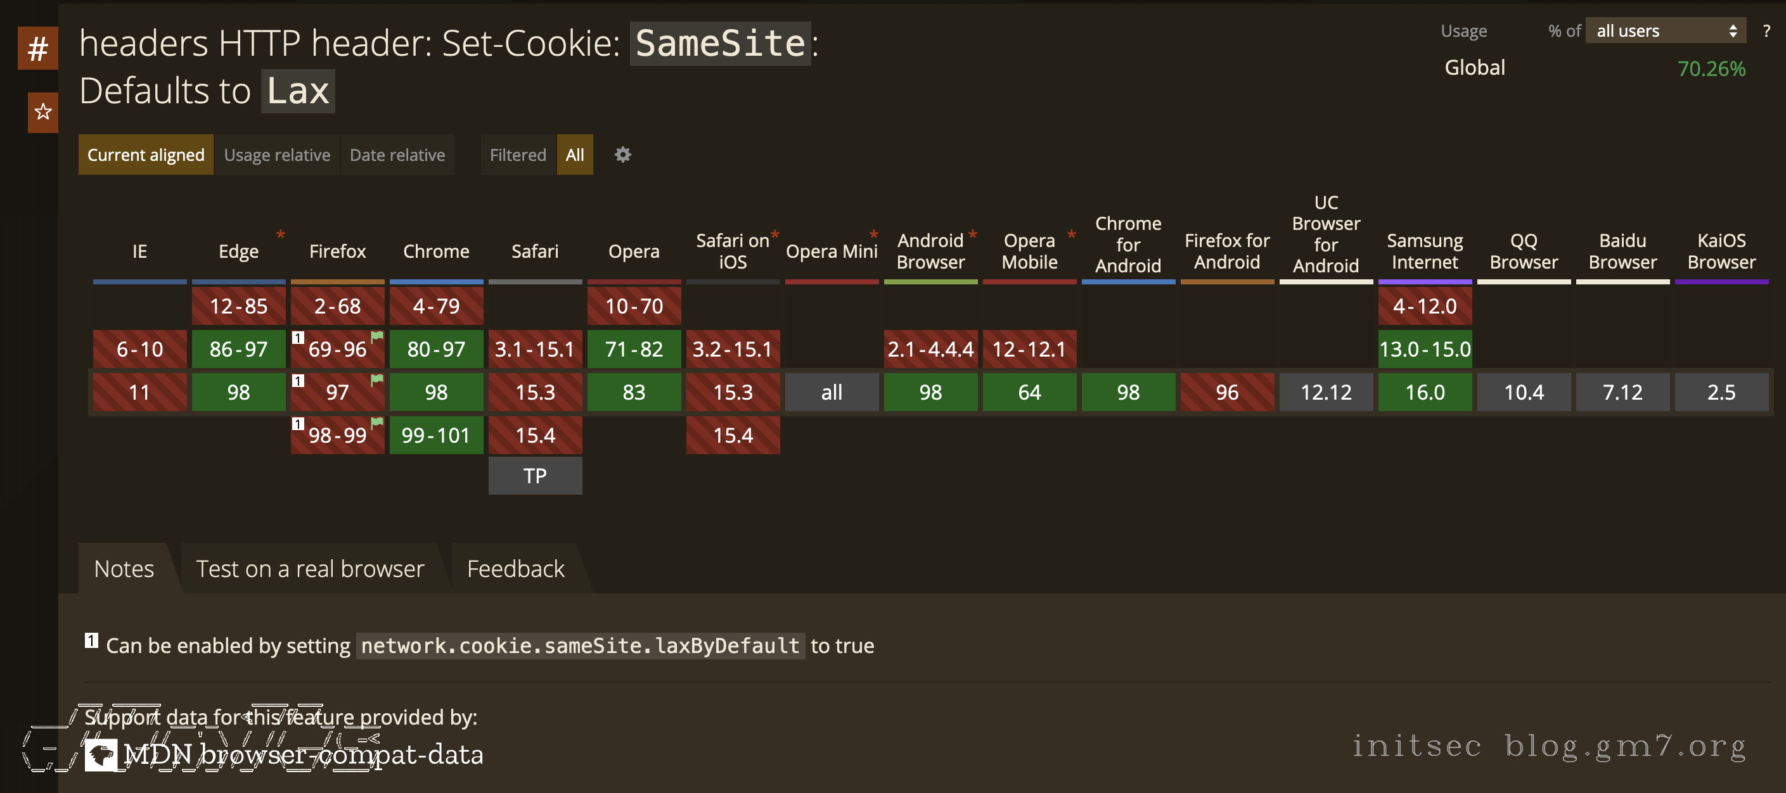Click flag icon on Firefox 98-99 cell

376,423
